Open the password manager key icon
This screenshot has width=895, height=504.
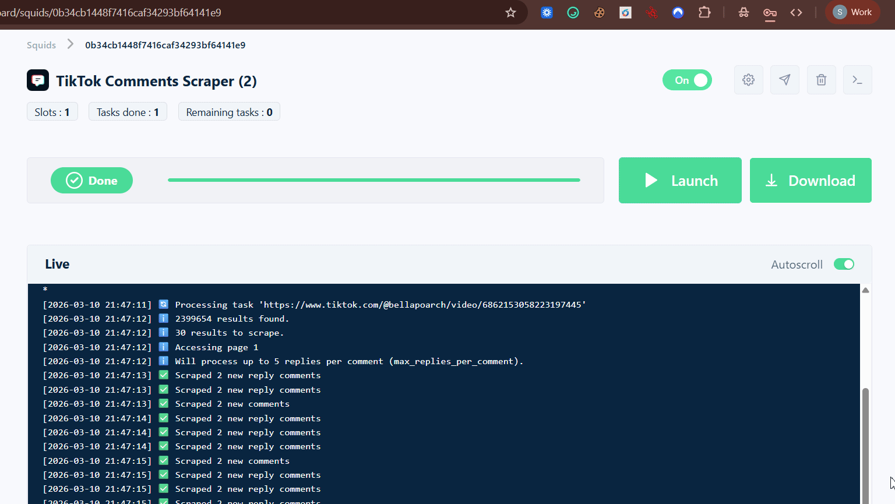[x=770, y=12]
